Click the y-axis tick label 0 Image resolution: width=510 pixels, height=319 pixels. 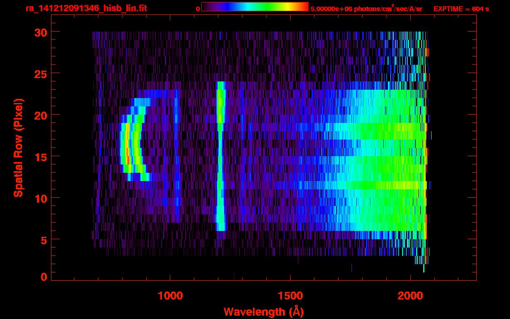pos(44,277)
